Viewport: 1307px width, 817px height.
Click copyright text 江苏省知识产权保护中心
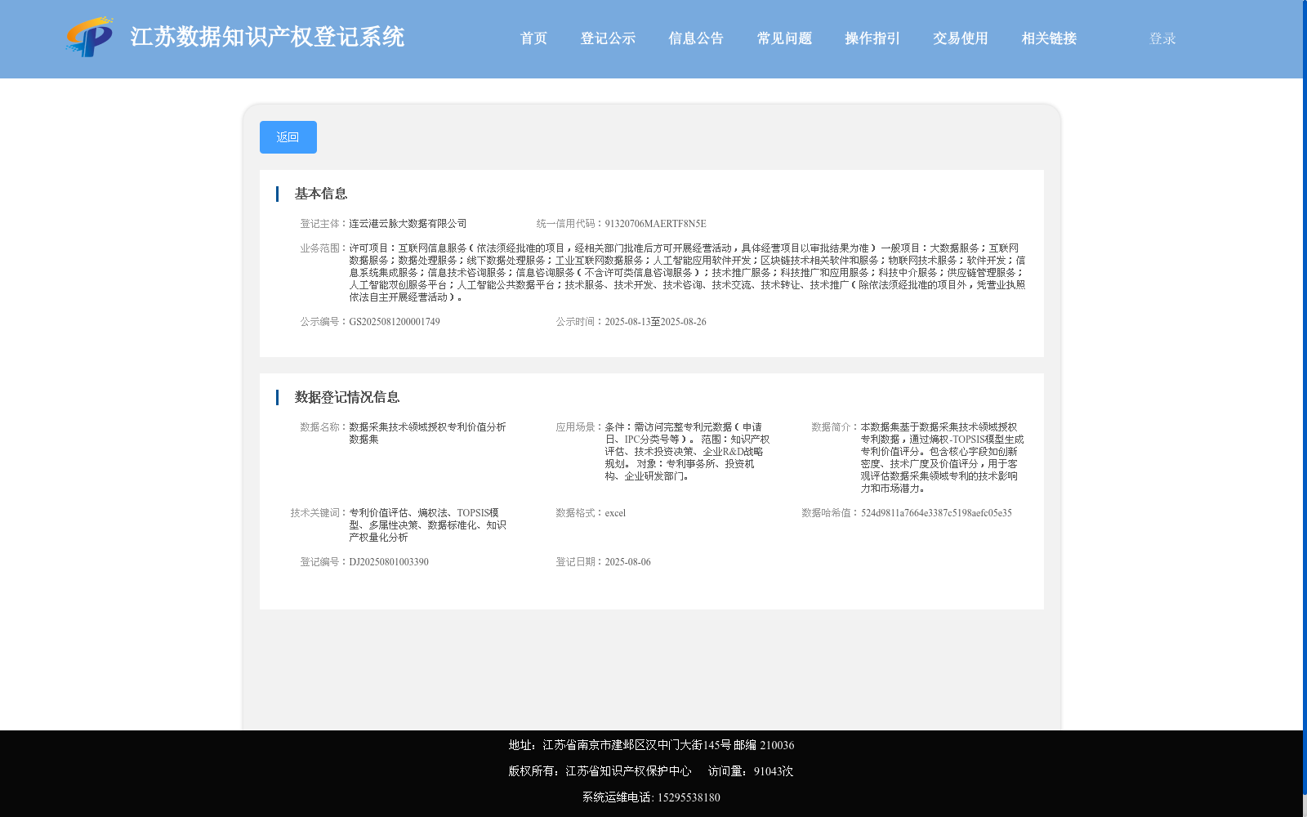pos(628,771)
